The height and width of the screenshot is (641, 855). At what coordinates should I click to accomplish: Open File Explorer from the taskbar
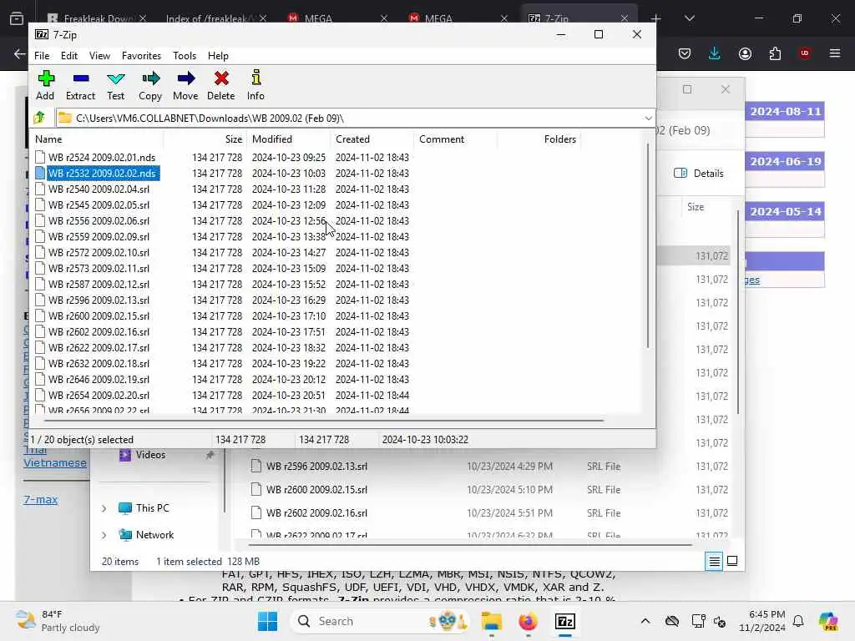pyautogui.click(x=491, y=621)
